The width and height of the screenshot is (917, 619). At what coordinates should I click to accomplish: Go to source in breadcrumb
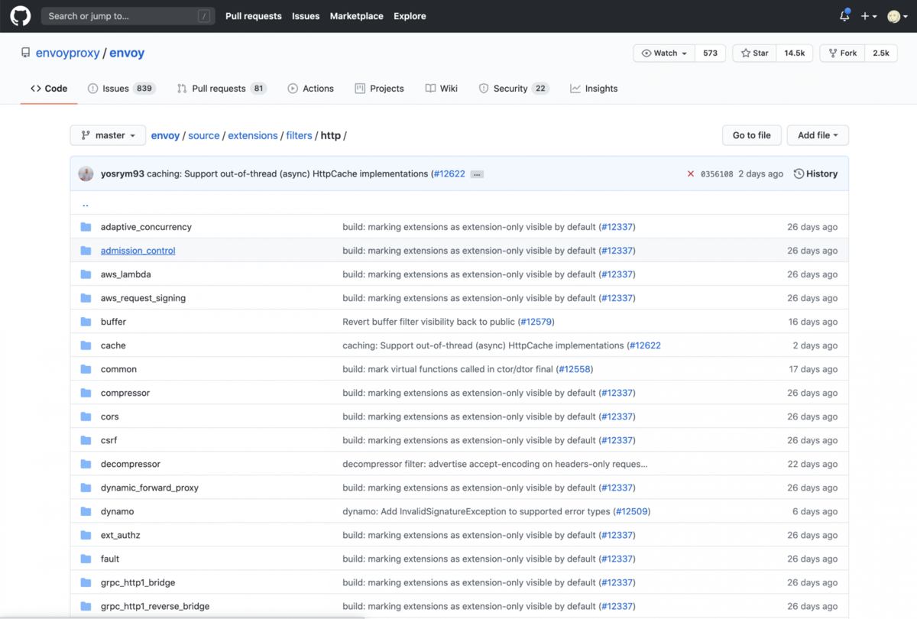(x=204, y=135)
